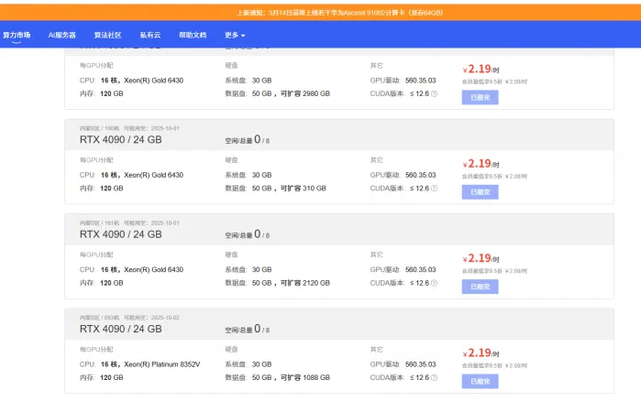Click member discount ¥2.08 text in 190机 card
Image resolution: width=641 pixels, height=401 pixels.
pyautogui.click(x=494, y=177)
